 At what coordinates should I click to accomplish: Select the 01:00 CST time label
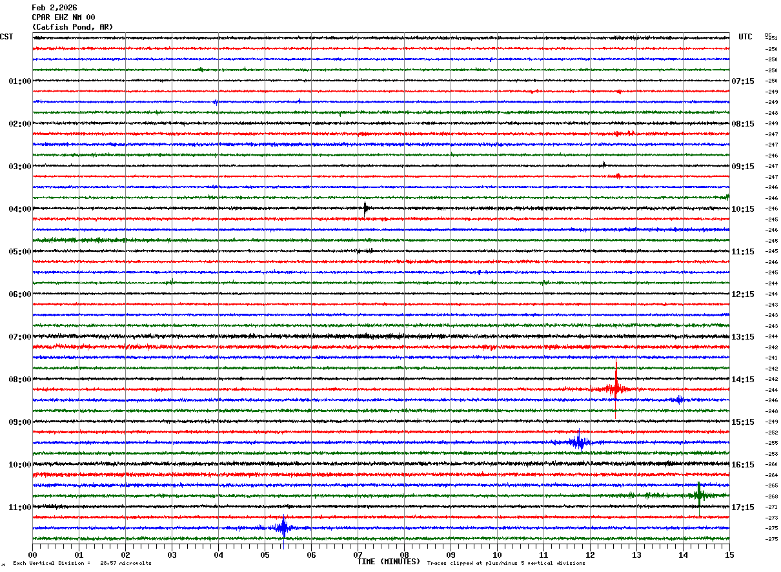tap(20, 81)
